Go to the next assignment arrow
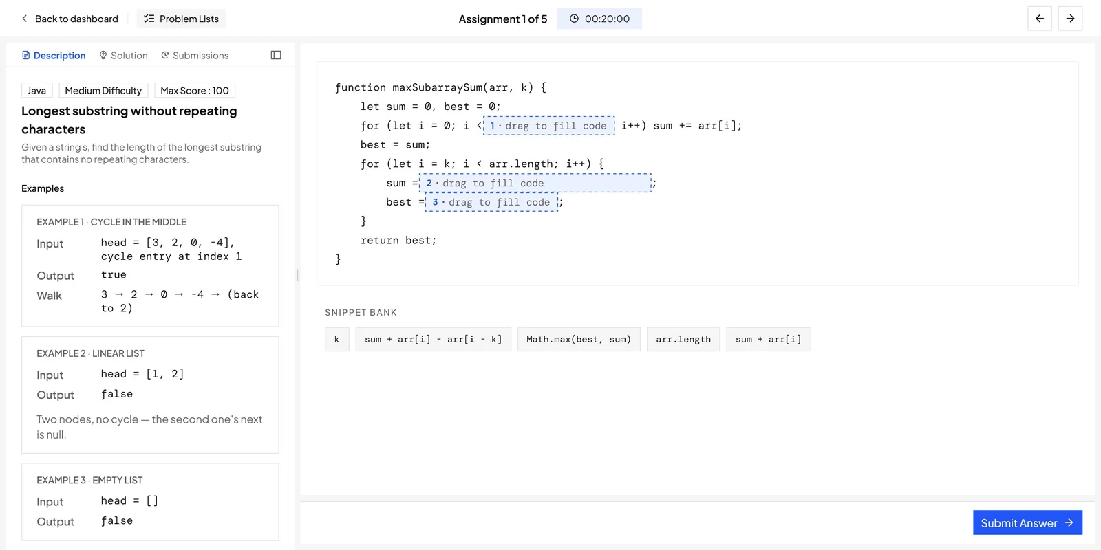This screenshot has height=550, width=1101. click(1070, 19)
